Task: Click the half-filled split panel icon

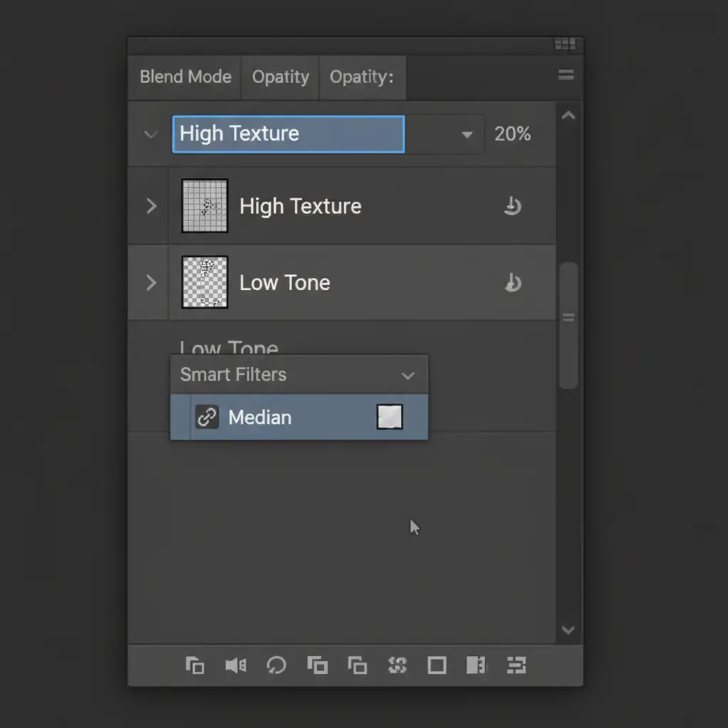Action: tap(476, 665)
